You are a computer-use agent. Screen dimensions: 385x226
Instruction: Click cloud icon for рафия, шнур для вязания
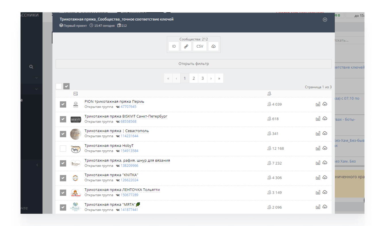click(x=325, y=163)
